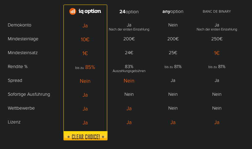Viewport: 252px width, 149px height.
Task: Click the CLEAR CHOICE! yellow banner
Action: click(x=86, y=136)
